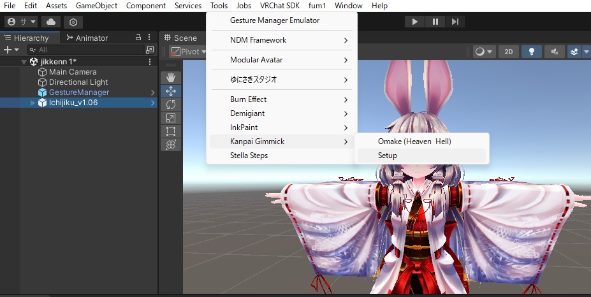Open the Component menu
Screen dimensions: 591x297
click(146, 6)
